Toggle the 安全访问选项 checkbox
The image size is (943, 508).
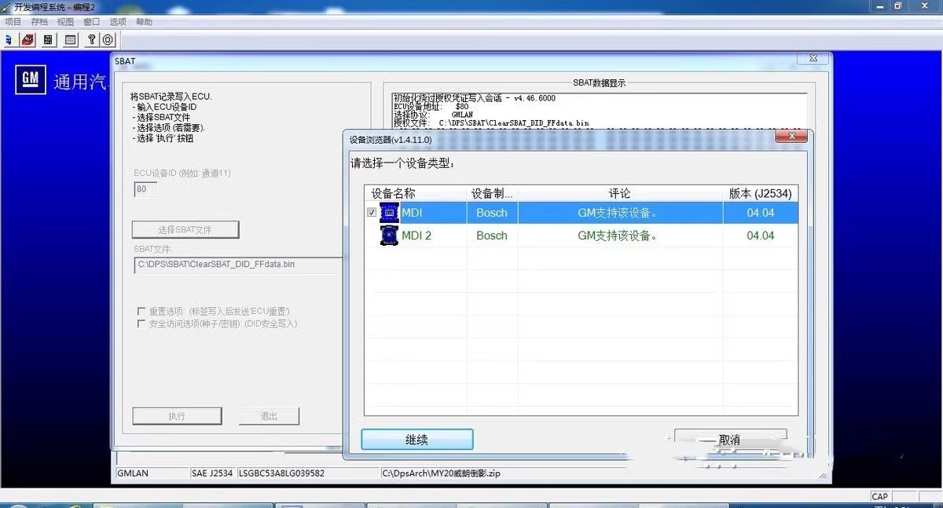click(x=141, y=323)
